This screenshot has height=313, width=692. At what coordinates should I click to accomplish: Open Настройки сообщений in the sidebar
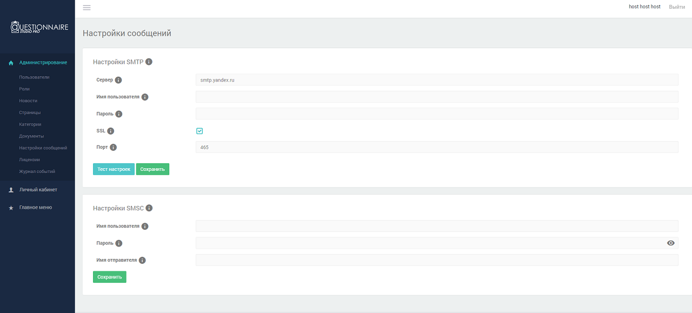[x=43, y=148]
